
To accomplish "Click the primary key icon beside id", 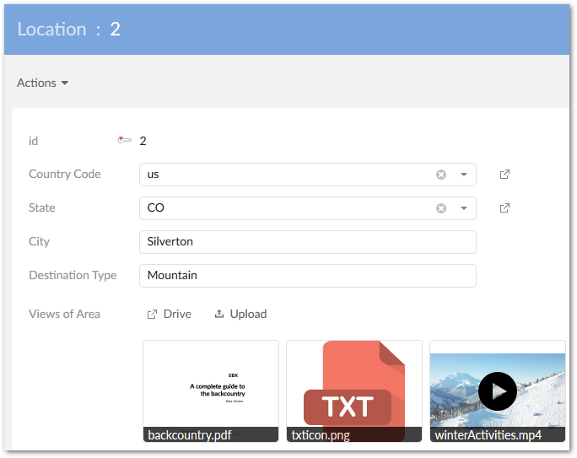I will tap(124, 140).
